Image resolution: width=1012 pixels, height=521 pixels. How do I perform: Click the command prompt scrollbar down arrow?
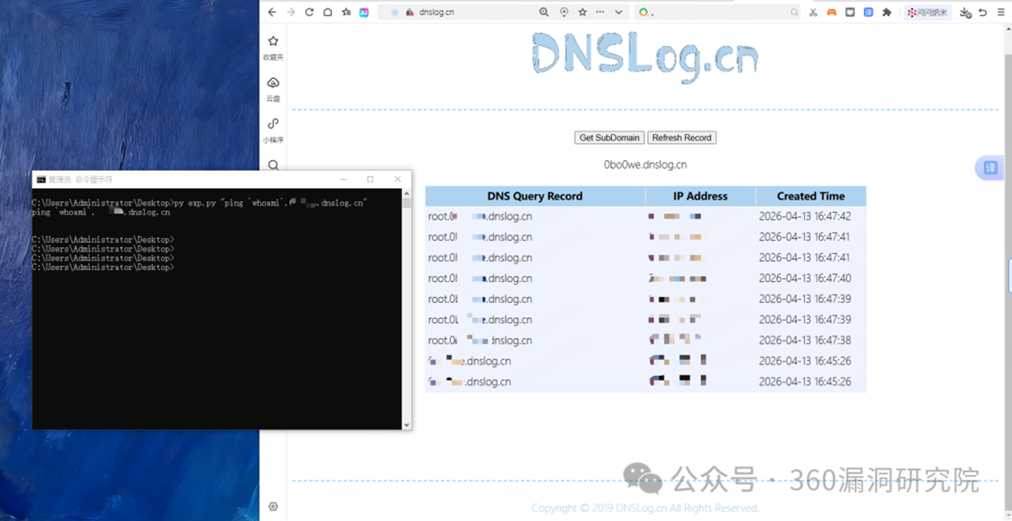pos(406,424)
